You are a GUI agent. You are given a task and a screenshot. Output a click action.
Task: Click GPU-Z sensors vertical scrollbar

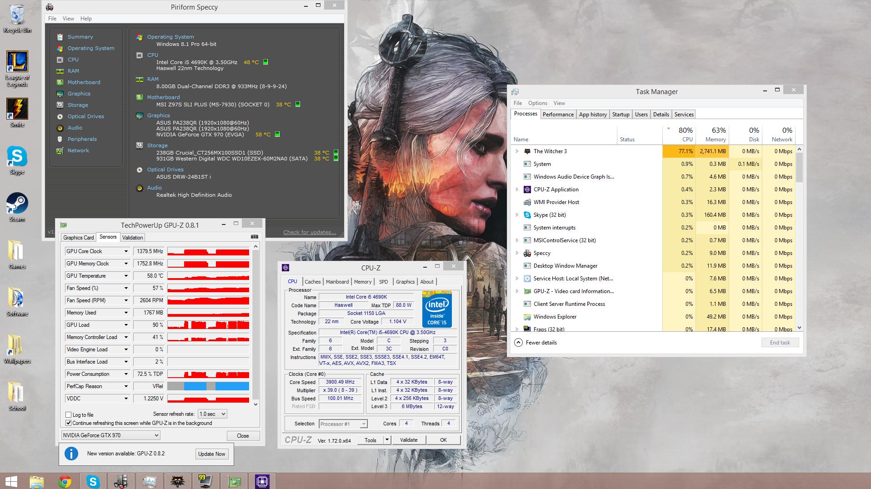(255, 325)
